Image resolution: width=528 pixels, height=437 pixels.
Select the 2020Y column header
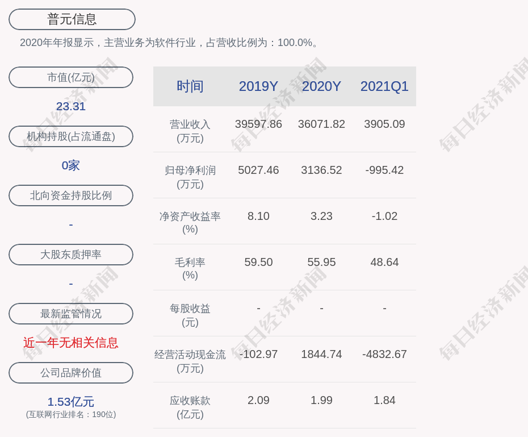(321, 86)
